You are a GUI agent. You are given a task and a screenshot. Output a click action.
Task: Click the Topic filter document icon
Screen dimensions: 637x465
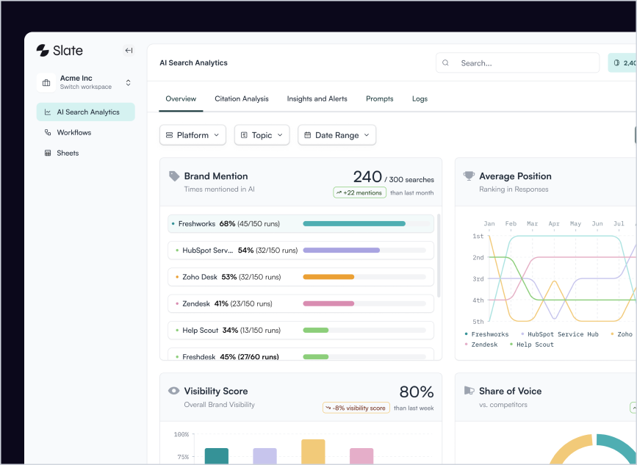(x=244, y=135)
